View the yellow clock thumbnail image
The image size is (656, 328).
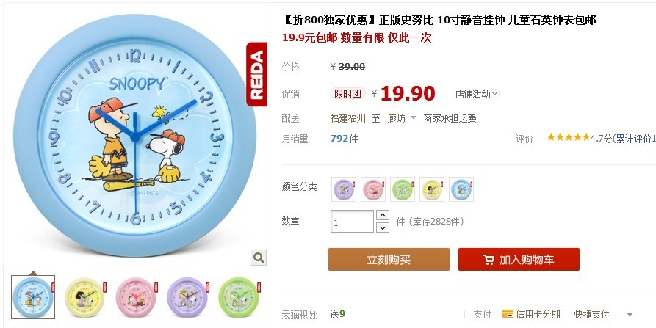pos(85,297)
